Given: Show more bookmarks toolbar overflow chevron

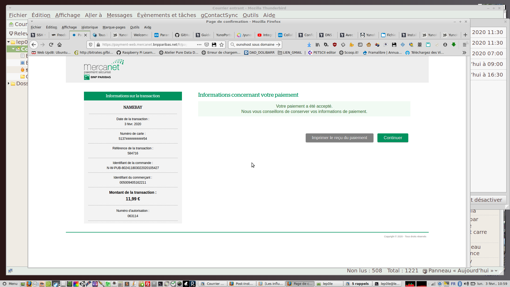Looking at the screenshot, I should point(464,53).
